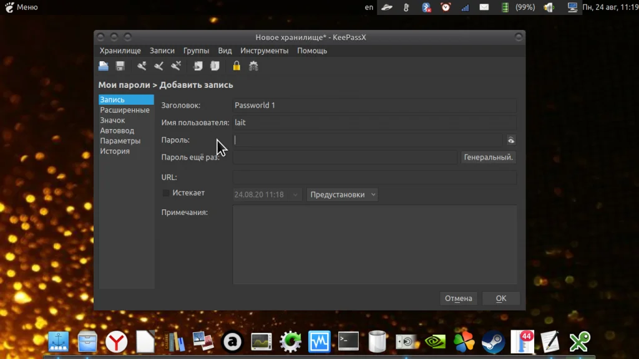
Task: Click the copy username toolbar icon
Action: point(198,66)
